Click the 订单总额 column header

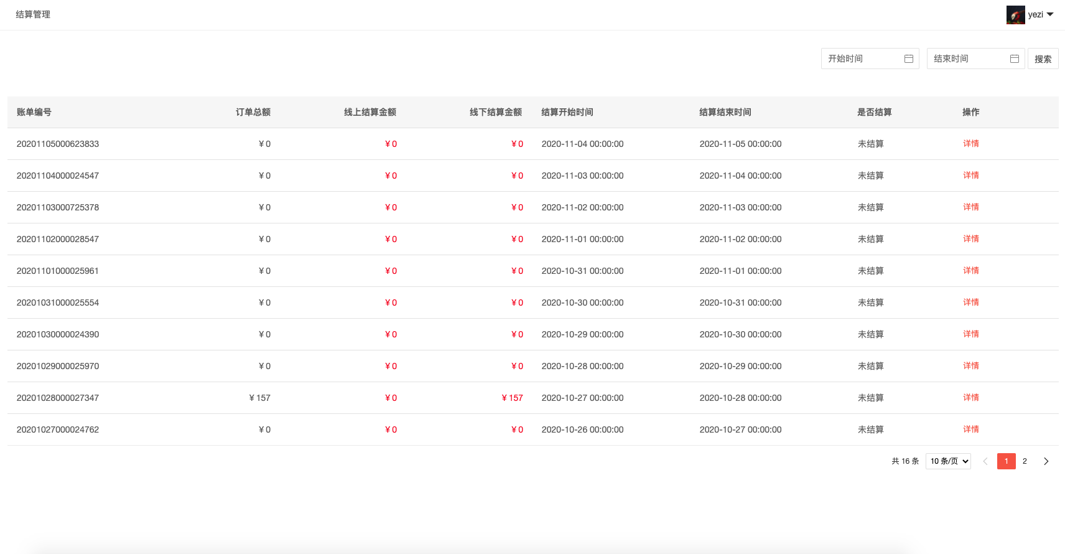click(253, 112)
